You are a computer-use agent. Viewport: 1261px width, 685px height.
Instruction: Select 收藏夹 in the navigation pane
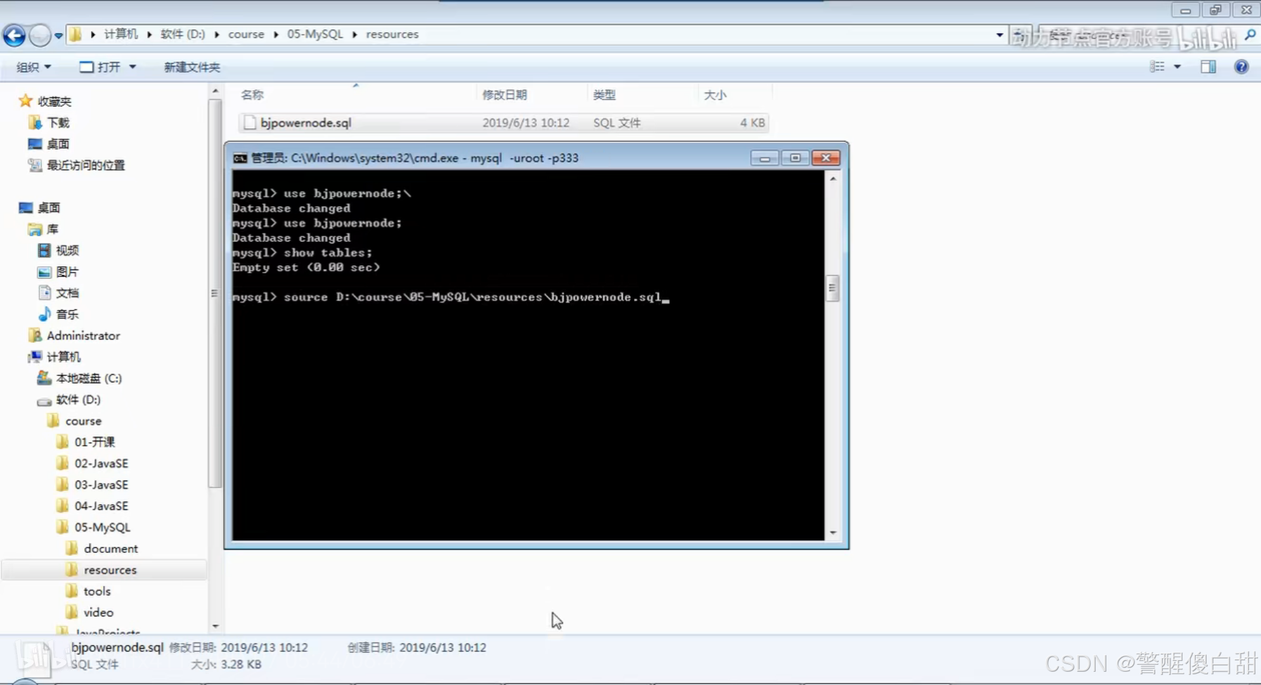click(54, 101)
